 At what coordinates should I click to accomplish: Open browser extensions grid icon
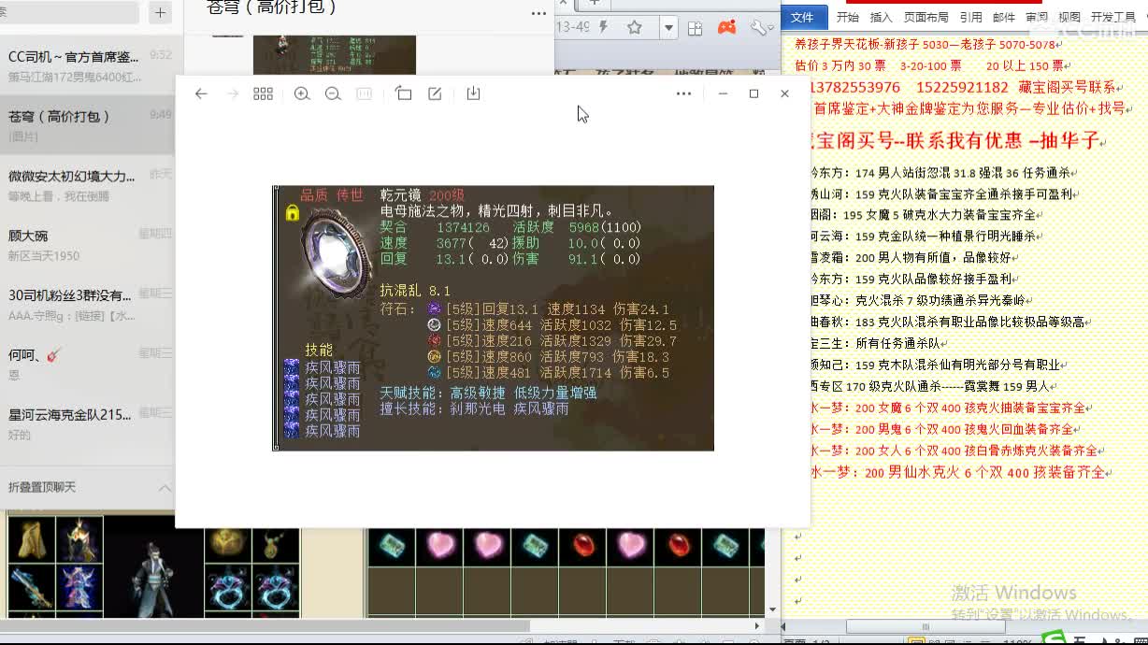point(696,28)
